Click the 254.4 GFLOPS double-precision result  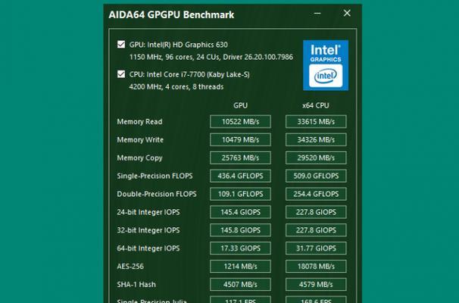tap(316, 194)
